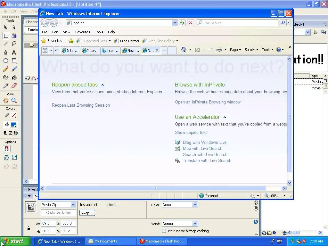Viewport: 328px width, 246px height.
Task: Select the Eyedropper tool
Action: [x=6, y=86]
